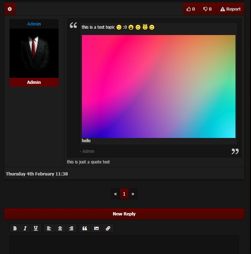Center align reply text

click(x=60, y=228)
